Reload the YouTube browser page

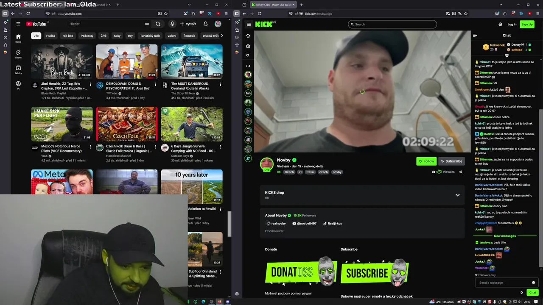[x=28, y=14]
